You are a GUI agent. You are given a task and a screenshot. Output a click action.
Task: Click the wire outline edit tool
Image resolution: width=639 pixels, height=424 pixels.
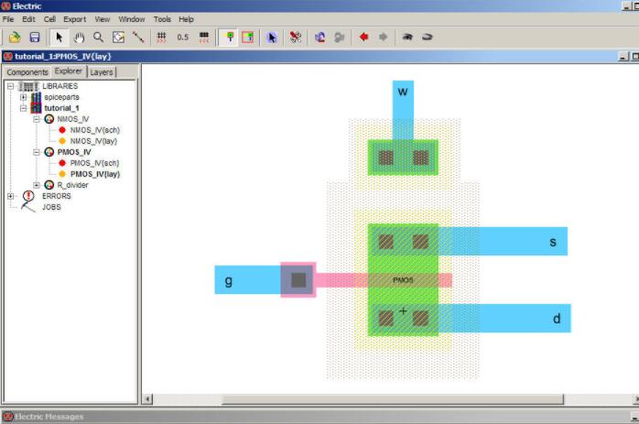click(x=118, y=38)
